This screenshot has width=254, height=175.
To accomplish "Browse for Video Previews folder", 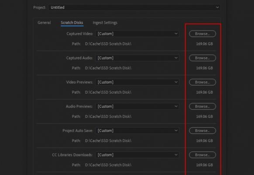I will pyautogui.click(x=203, y=82).
